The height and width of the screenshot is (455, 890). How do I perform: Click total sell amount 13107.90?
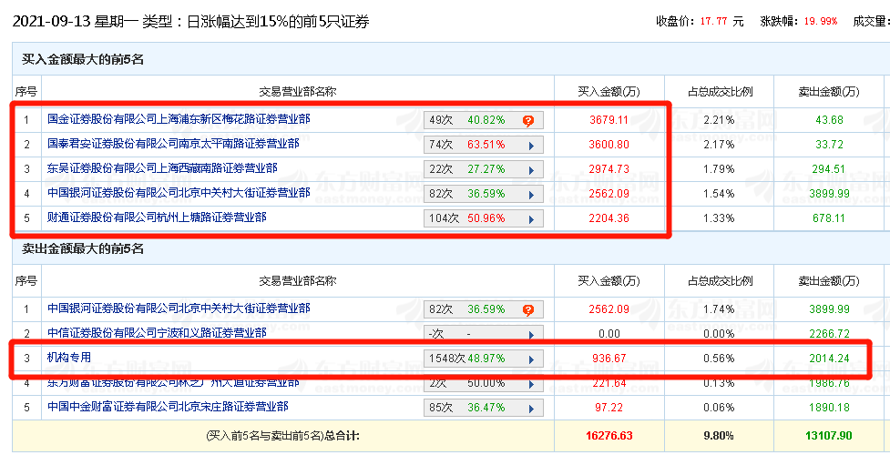click(x=829, y=436)
